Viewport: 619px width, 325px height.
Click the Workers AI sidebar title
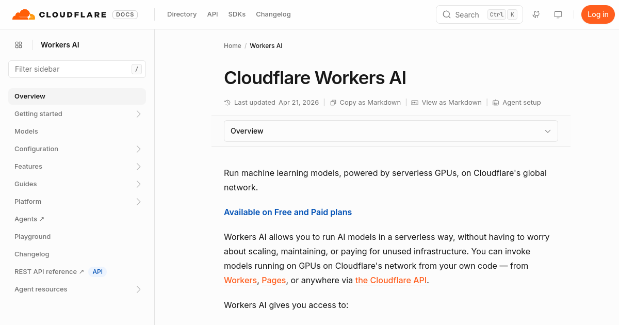pos(60,45)
